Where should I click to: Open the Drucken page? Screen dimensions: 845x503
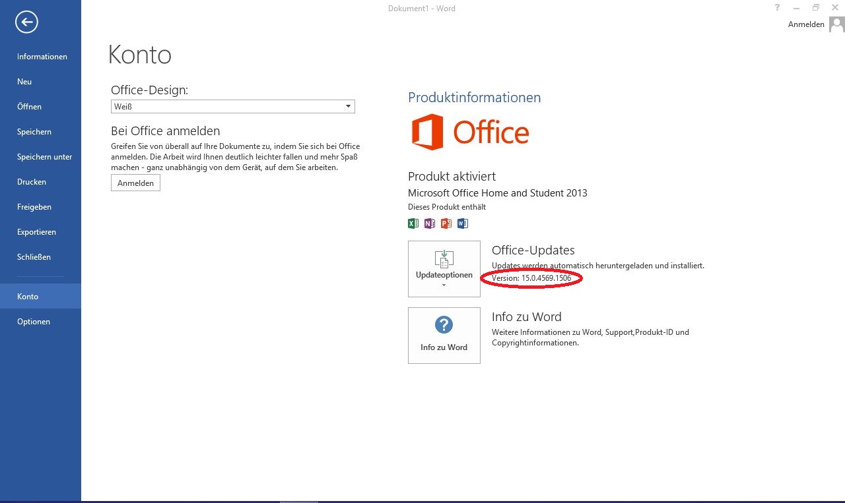click(32, 182)
